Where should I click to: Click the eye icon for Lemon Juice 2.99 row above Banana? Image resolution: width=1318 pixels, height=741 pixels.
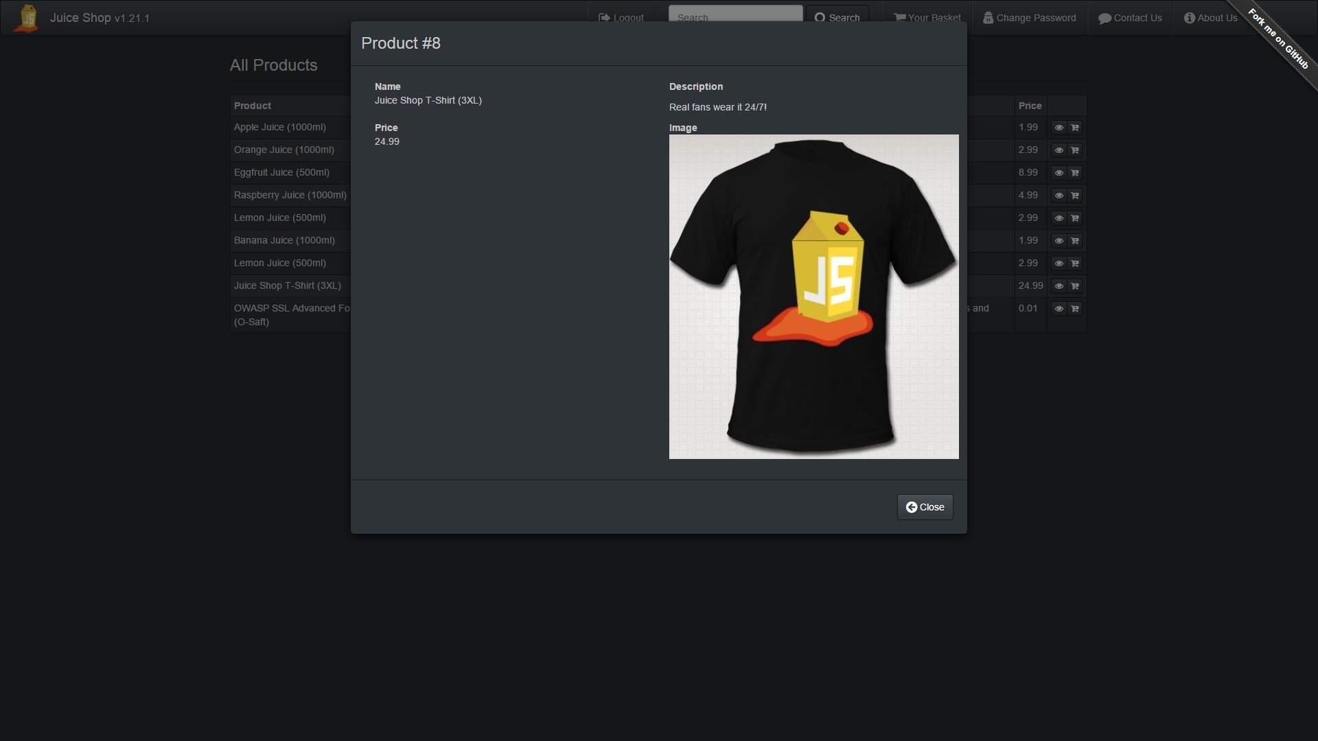(x=1059, y=218)
